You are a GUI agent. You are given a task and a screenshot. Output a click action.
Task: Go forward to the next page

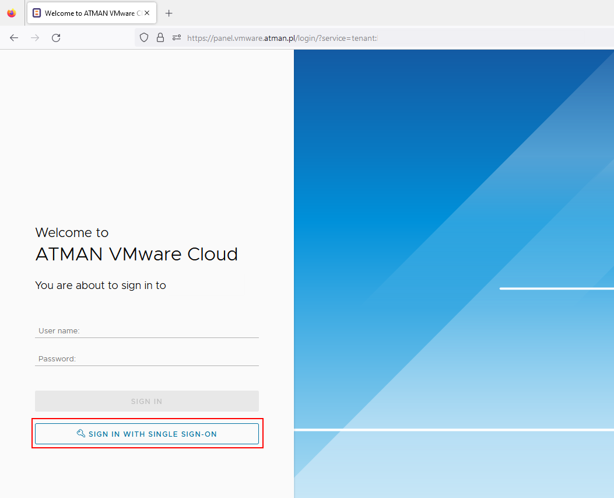tap(35, 37)
